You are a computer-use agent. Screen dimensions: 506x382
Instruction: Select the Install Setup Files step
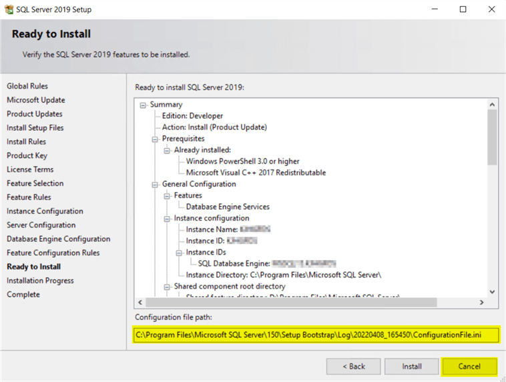(x=35, y=127)
